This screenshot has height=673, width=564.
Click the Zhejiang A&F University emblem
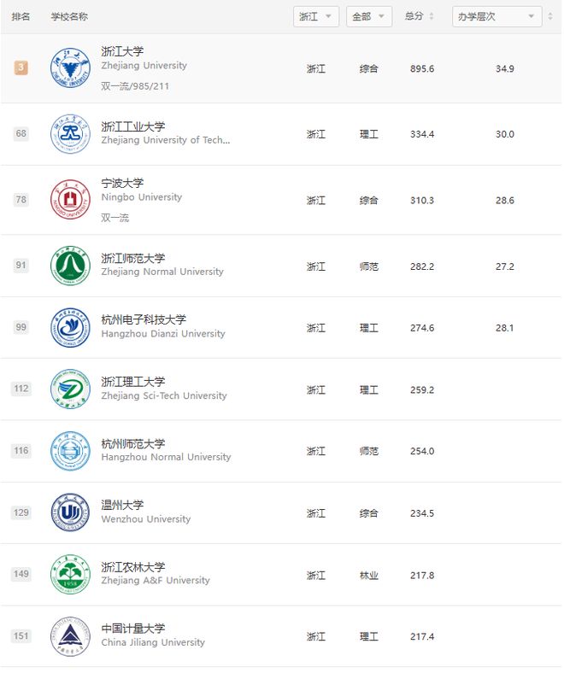[x=70, y=574]
